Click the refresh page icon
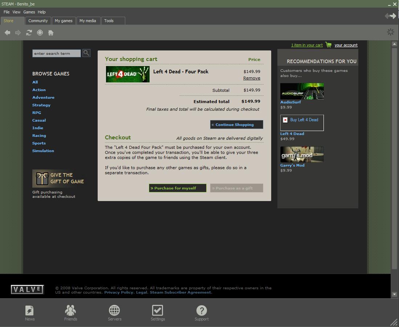399x327 pixels. pyautogui.click(x=29, y=33)
